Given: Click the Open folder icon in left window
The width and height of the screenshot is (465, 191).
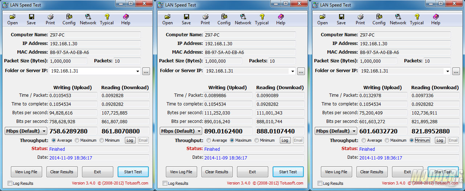Looking at the screenshot, I should (13, 17).
